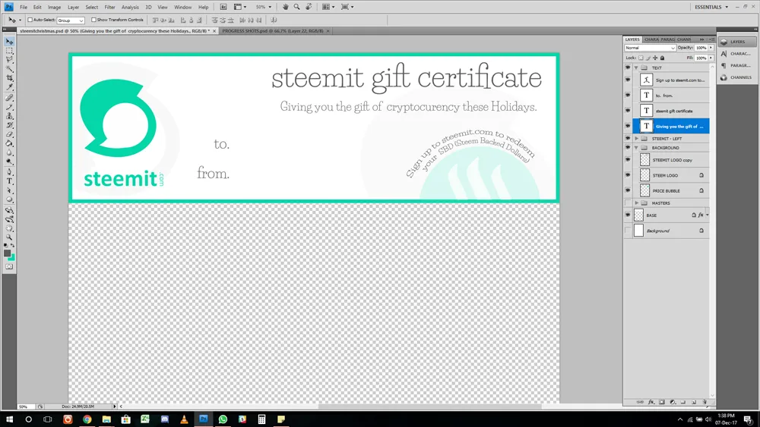Screen dimensions: 760x427
Task: Select the Healing Brush tool
Action: (9, 98)
